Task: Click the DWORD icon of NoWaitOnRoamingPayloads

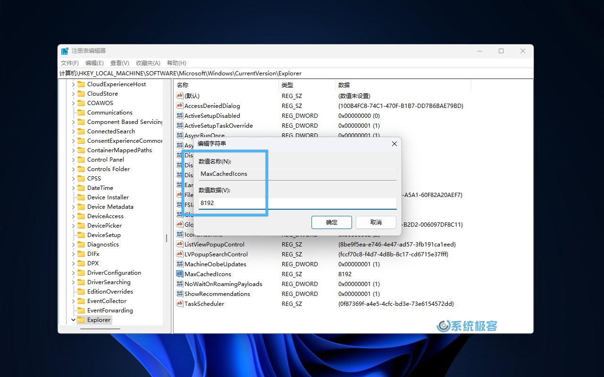Action: [x=179, y=284]
